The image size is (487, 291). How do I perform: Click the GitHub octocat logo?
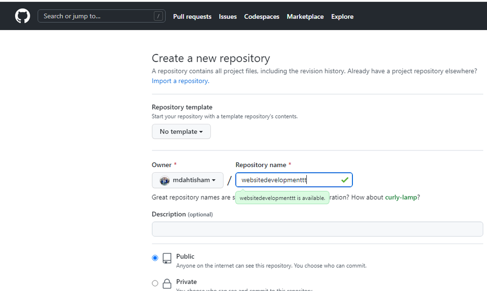click(x=22, y=16)
